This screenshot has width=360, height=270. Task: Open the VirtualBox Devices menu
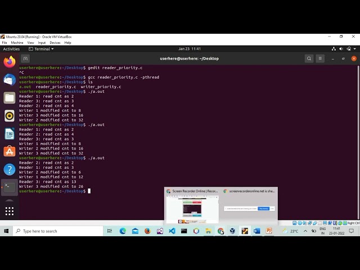tap(55, 43)
